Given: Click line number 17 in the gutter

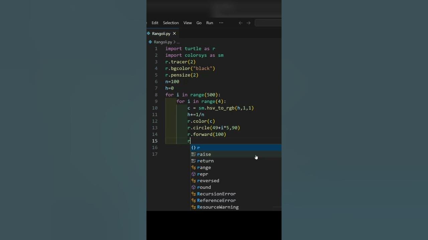Looking at the screenshot, I should [x=155, y=154].
